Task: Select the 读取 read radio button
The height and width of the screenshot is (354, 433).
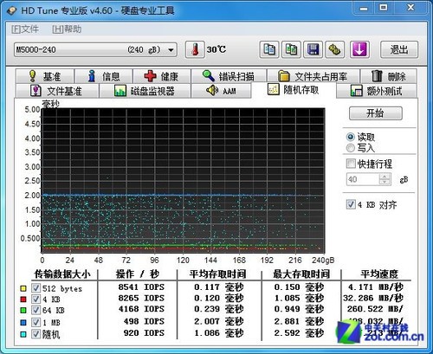Action: (351, 137)
